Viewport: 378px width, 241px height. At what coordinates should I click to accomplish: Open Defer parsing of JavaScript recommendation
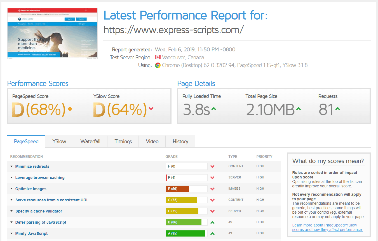click(41, 222)
